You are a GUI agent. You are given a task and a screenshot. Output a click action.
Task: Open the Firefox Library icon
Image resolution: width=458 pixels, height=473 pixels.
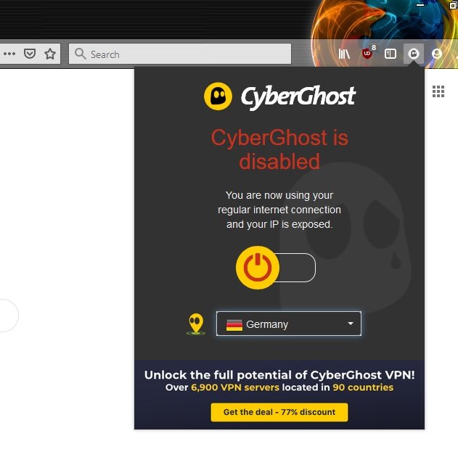click(x=344, y=54)
